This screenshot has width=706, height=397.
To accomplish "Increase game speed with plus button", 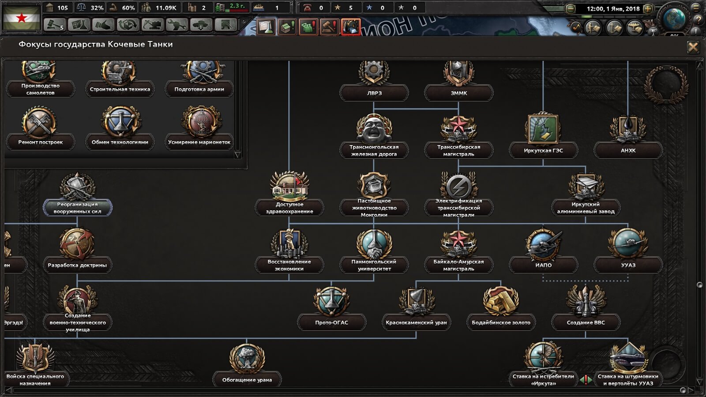I will 648,8.
